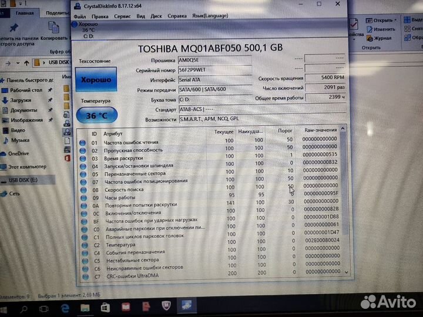Screen dimensions: 423x317
Task: Click status icon of row 01 Частота ошибок чтения
Action: point(83,143)
